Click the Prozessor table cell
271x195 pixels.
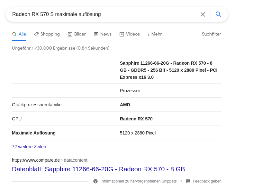130,91
